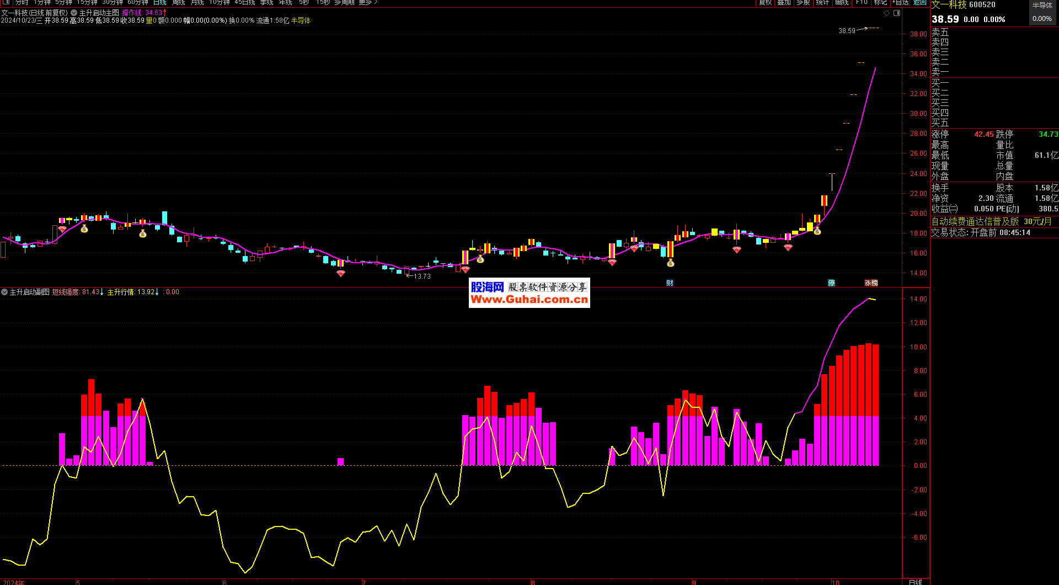
Task: Click the 半导体 sector box
Action: click(1042, 6)
